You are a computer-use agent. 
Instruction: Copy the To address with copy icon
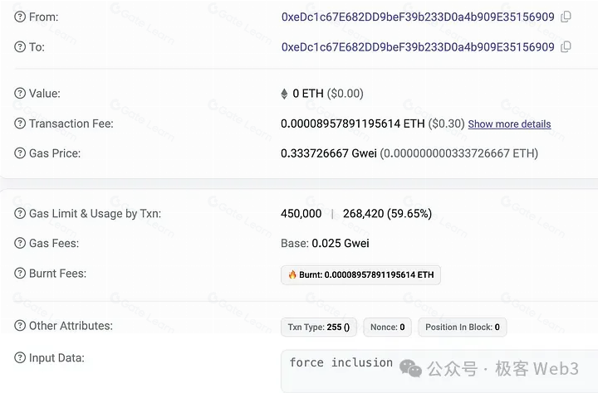pyautogui.click(x=566, y=46)
